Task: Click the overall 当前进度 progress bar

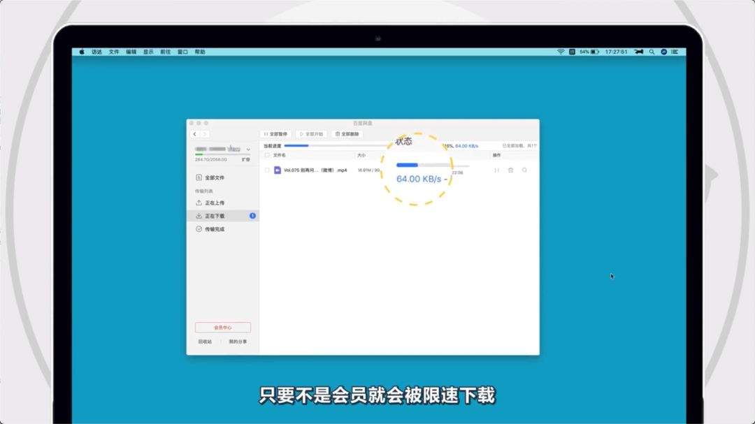Action: (x=337, y=146)
